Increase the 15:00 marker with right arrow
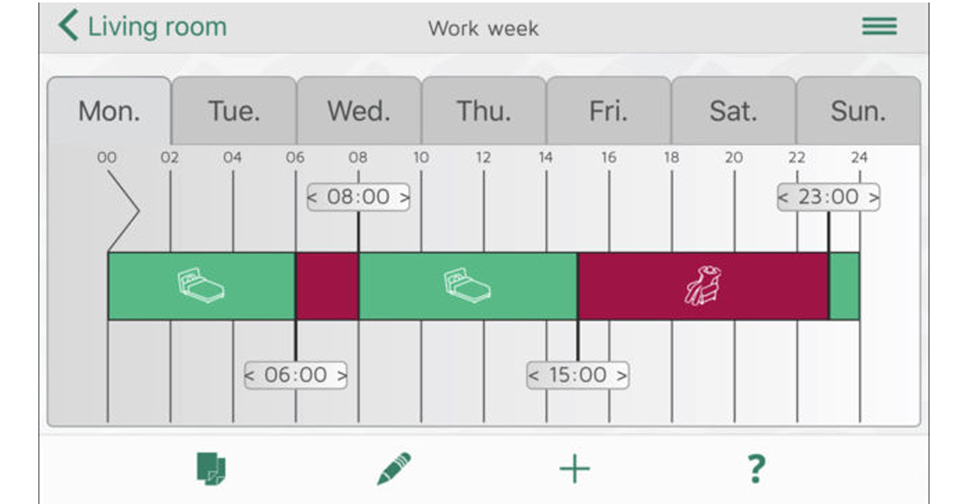Image resolution: width=967 pixels, height=504 pixels. tap(622, 375)
